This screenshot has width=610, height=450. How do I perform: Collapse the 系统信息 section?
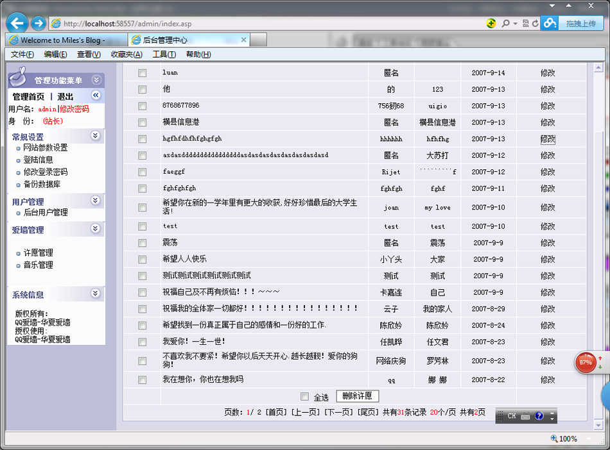point(95,294)
